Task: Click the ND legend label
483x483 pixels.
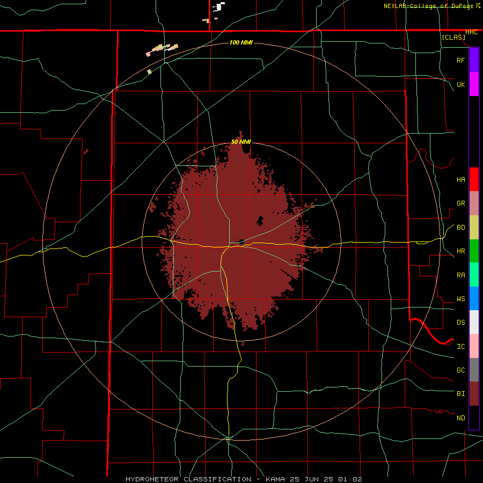Action: pos(460,418)
